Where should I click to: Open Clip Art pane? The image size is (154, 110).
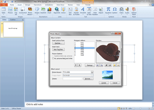[x=16, y=11]
